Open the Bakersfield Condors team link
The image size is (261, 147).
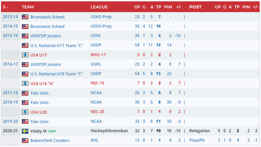(x=50, y=141)
